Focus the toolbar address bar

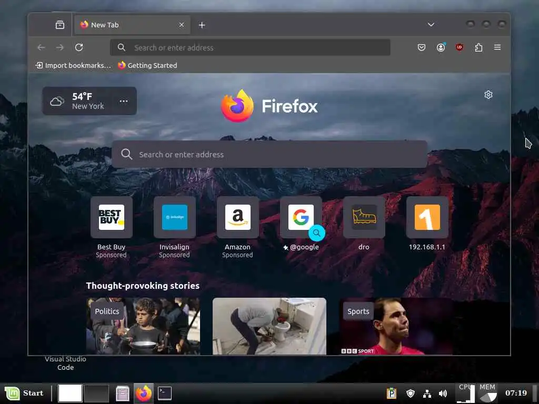(x=250, y=47)
